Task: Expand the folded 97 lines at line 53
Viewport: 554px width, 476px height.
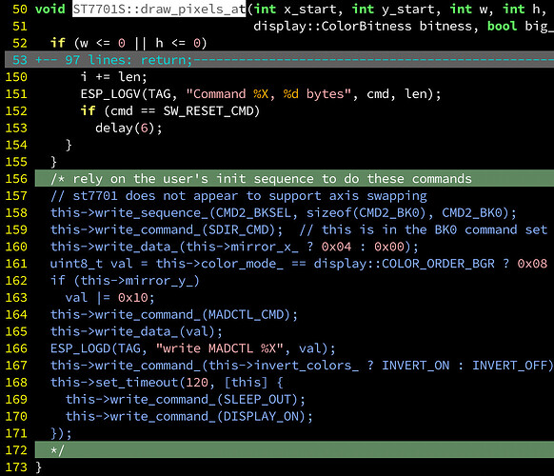Action: click(x=279, y=60)
